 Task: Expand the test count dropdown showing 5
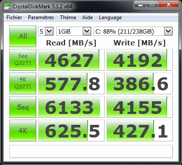click(x=46, y=31)
